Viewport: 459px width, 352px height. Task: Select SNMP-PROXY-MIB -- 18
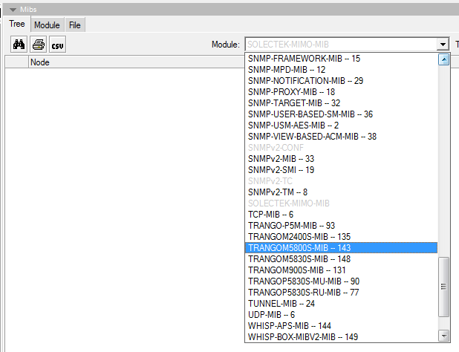pos(342,92)
